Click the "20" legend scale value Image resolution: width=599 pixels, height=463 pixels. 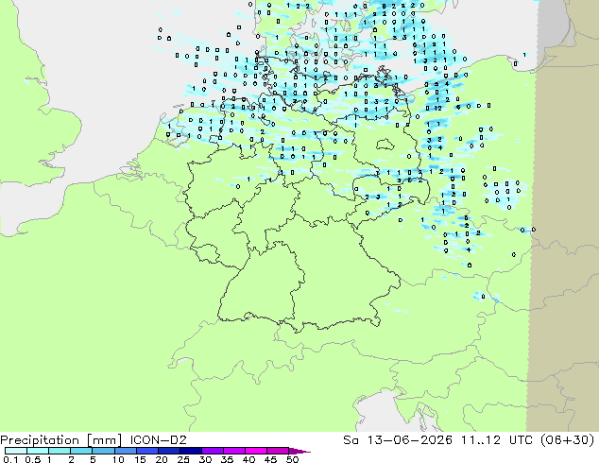162,459
